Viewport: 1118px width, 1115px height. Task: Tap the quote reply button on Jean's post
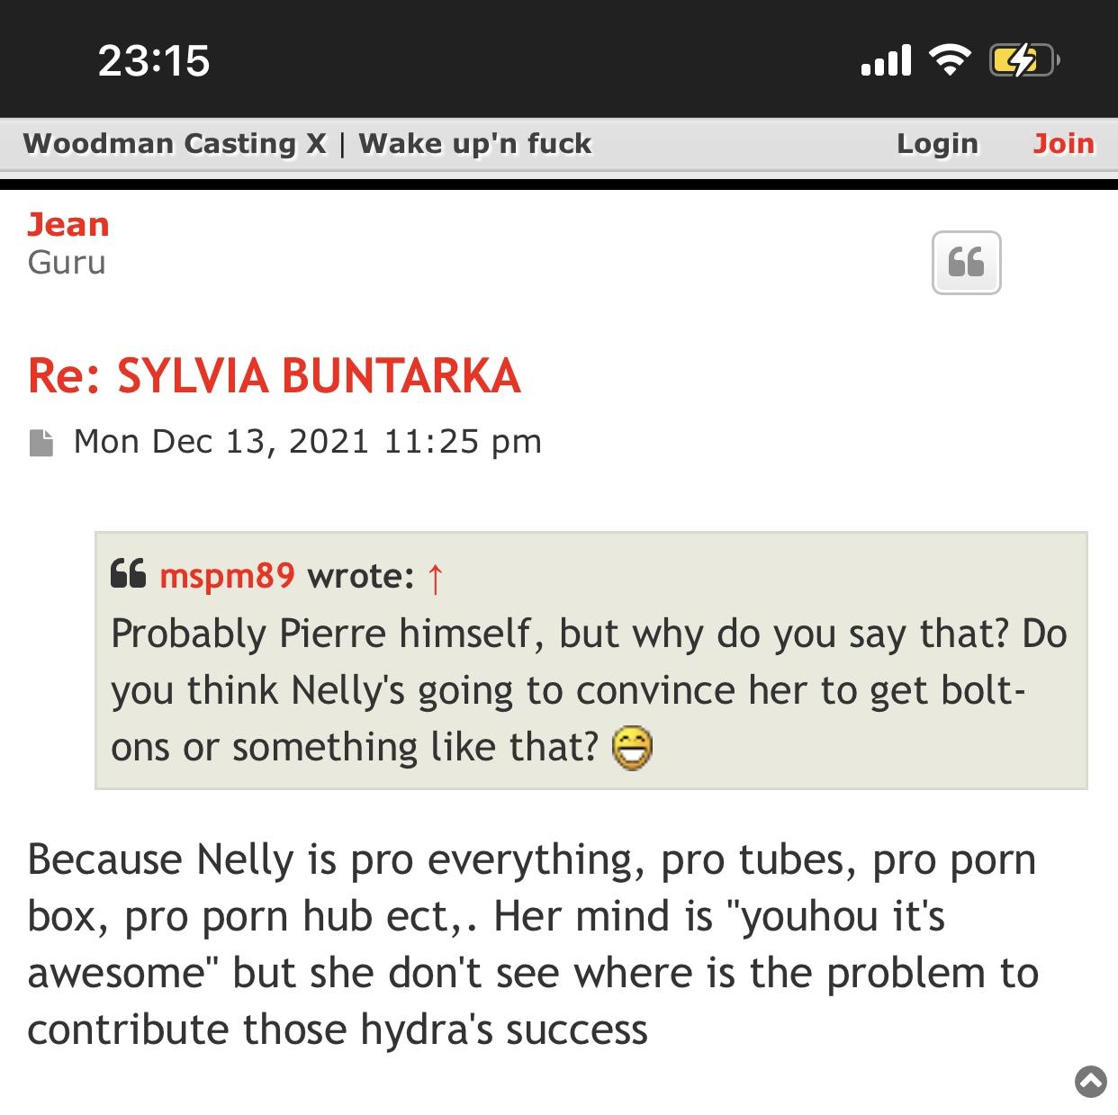[966, 263]
